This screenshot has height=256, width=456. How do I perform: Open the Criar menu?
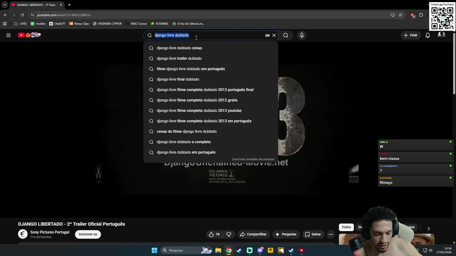(x=410, y=35)
